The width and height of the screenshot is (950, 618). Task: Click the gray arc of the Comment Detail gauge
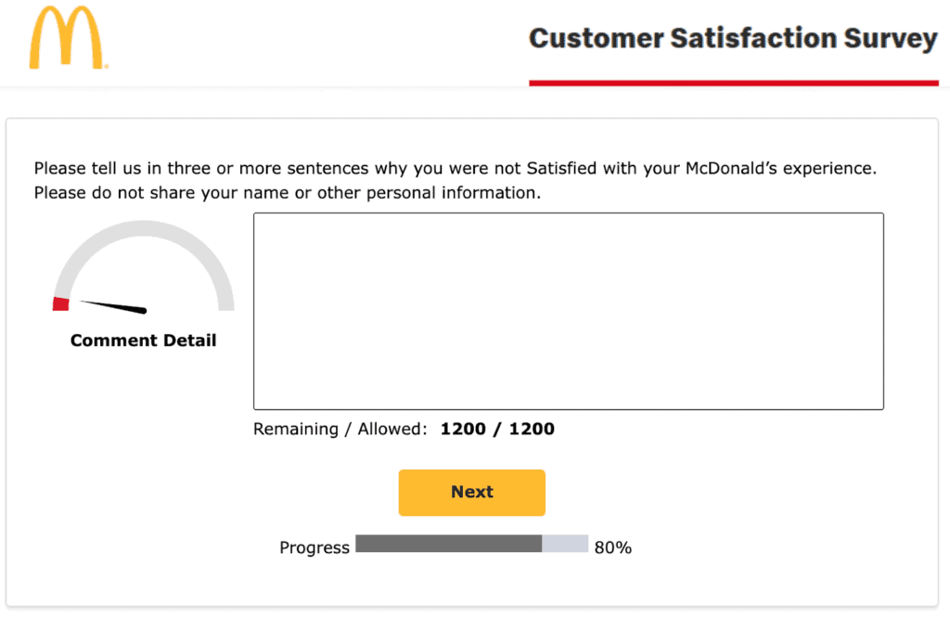click(x=144, y=232)
